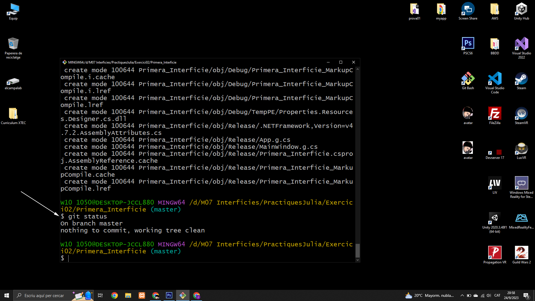Open the Visual Studio Code desktop icon
This screenshot has height=301, width=535.
(x=495, y=79)
